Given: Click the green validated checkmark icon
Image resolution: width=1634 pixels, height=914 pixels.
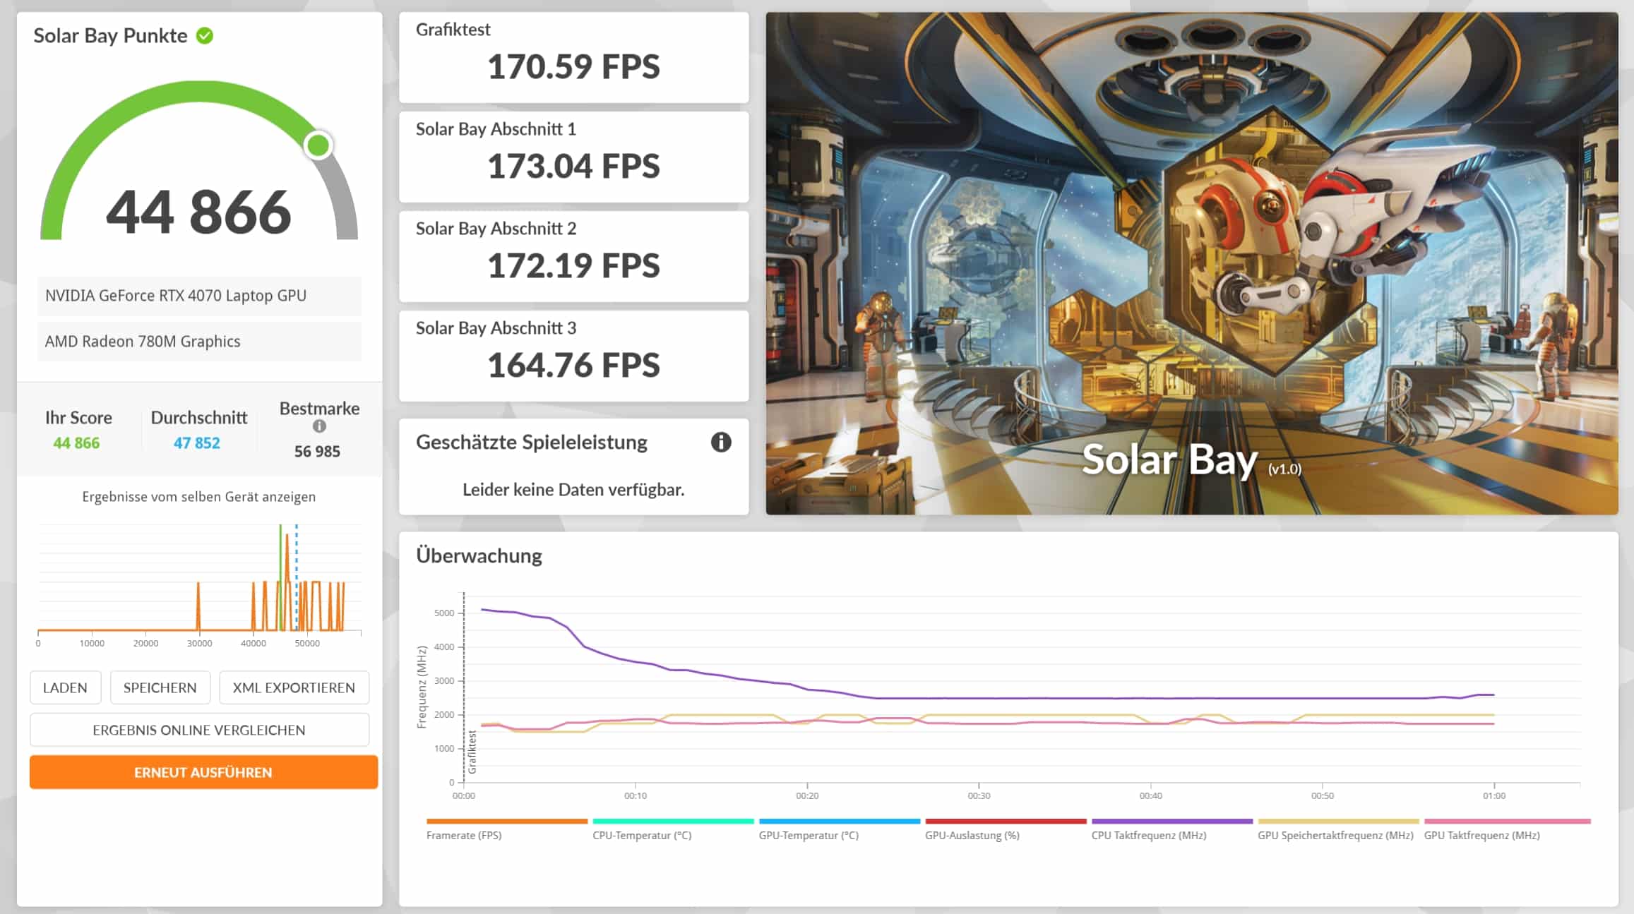Looking at the screenshot, I should [205, 35].
